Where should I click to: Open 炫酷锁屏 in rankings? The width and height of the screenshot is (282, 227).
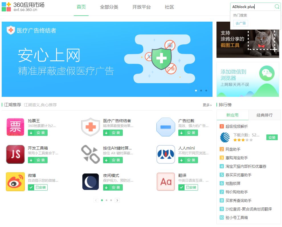pyautogui.click(x=233, y=183)
